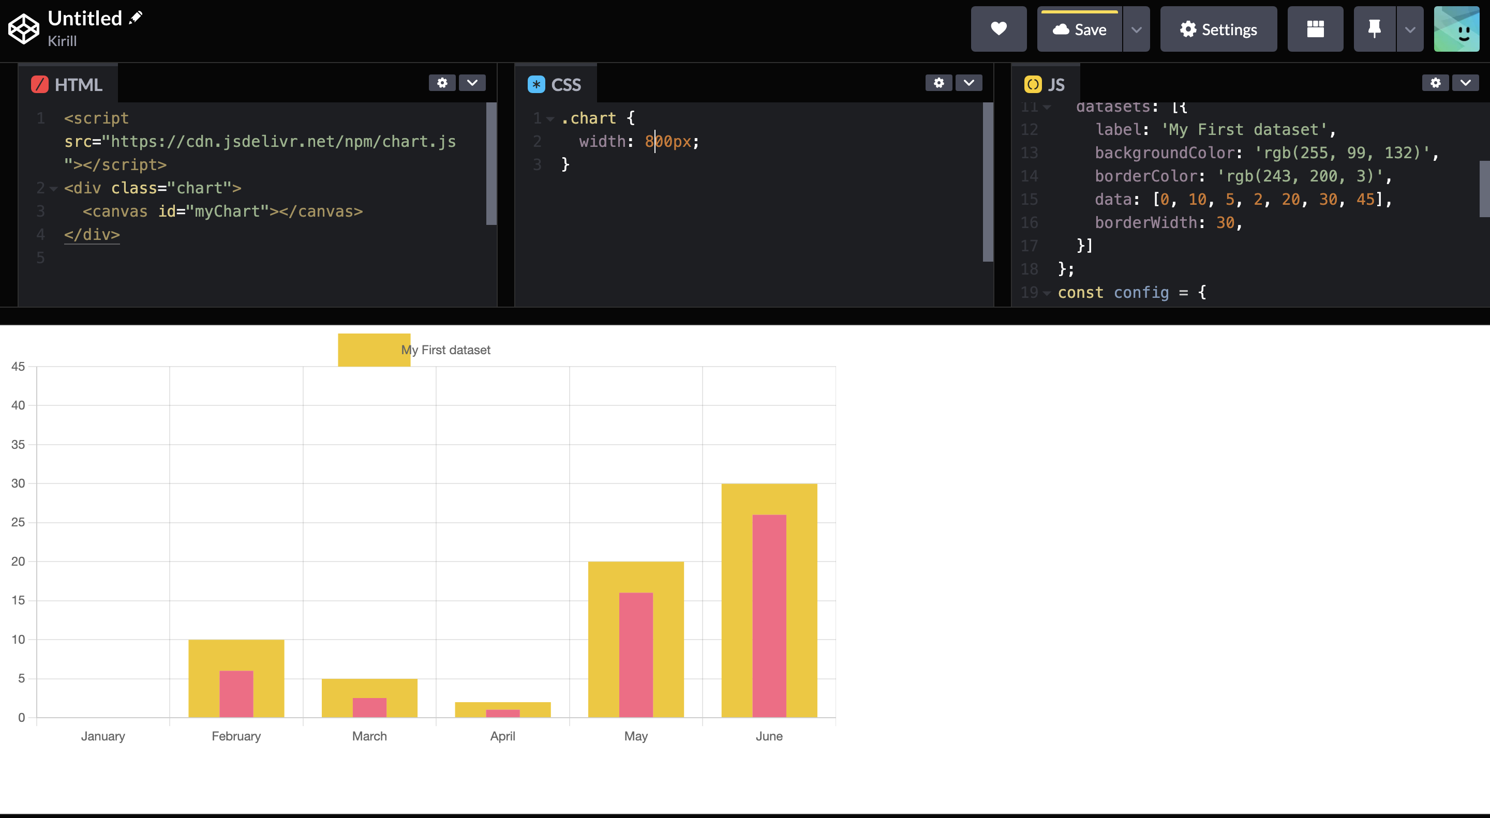The width and height of the screenshot is (1490, 818).
Task: Click the June bar in the chart
Action: [x=769, y=600]
